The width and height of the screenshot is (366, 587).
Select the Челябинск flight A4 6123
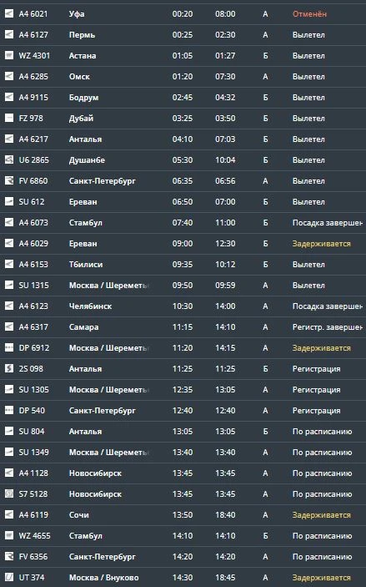tap(183, 306)
